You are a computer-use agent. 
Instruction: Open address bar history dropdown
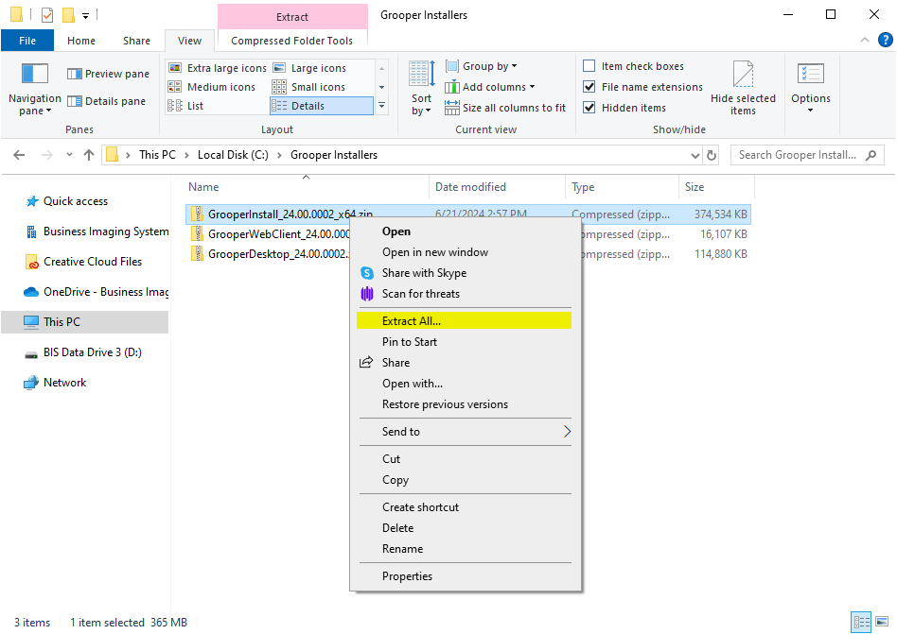tap(695, 155)
